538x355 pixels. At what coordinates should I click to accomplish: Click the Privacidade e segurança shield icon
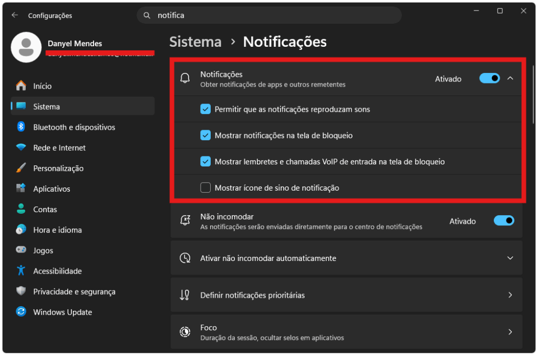click(21, 291)
